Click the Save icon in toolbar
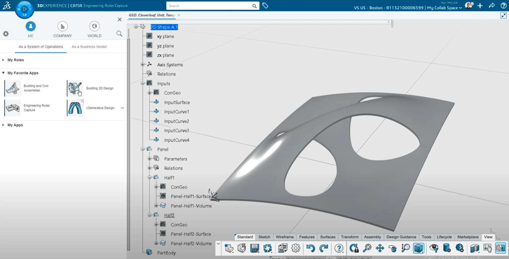The image size is (509, 259). pos(254,249)
